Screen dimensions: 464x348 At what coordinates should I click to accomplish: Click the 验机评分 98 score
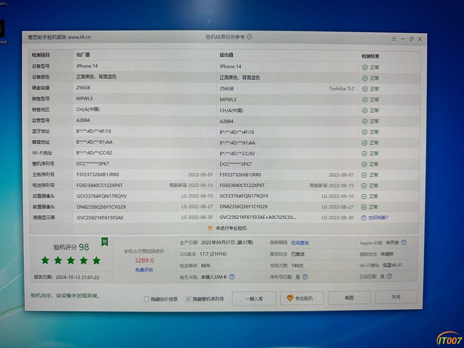(71, 247)
